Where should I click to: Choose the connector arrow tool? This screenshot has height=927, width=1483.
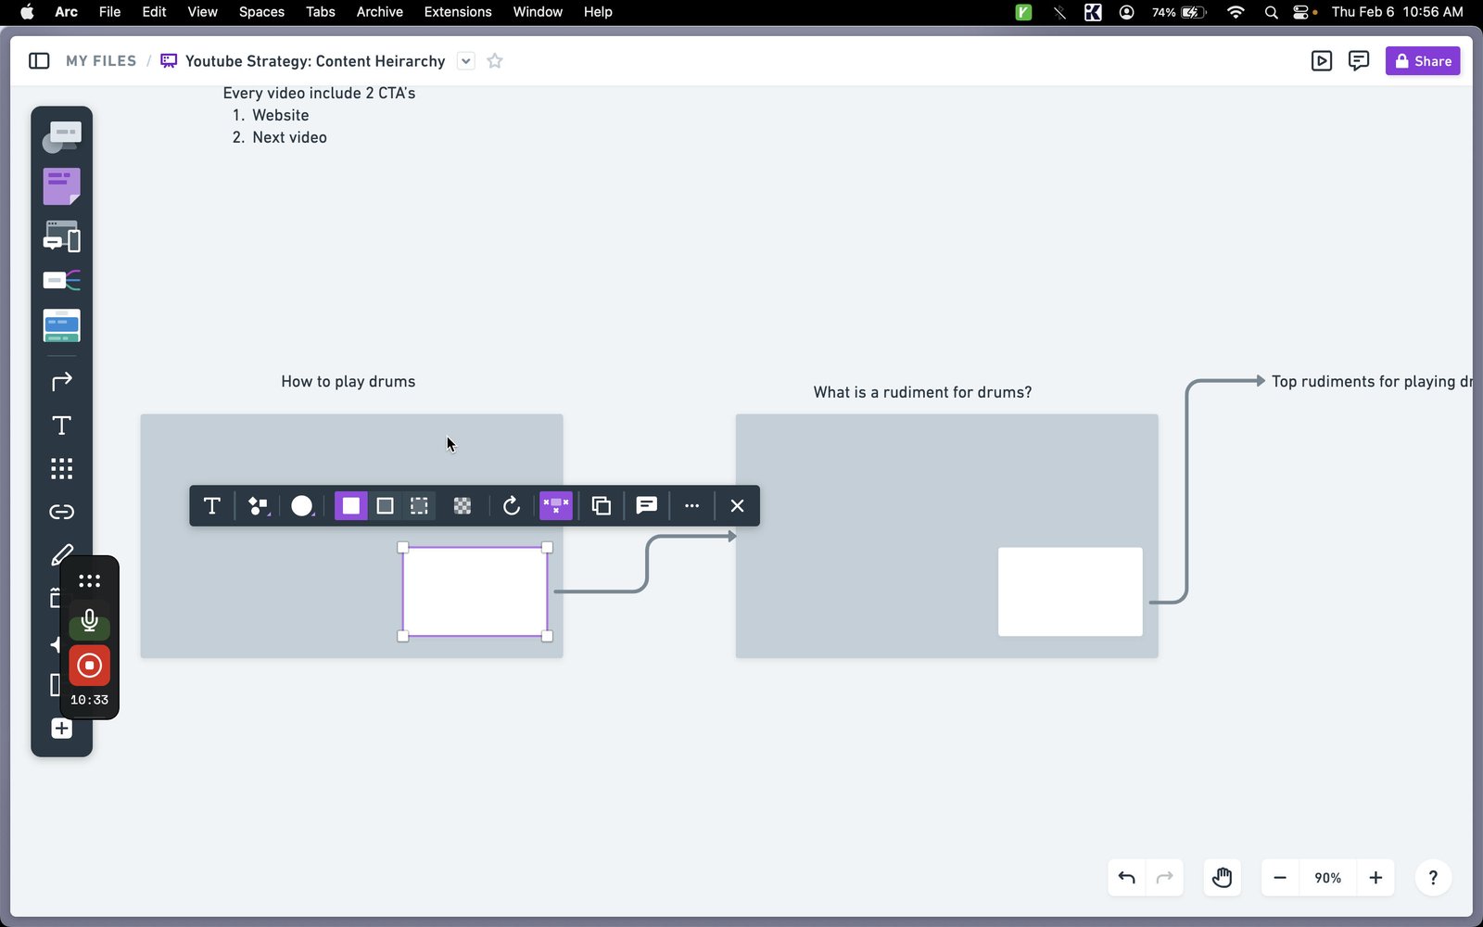click(61, 381)
